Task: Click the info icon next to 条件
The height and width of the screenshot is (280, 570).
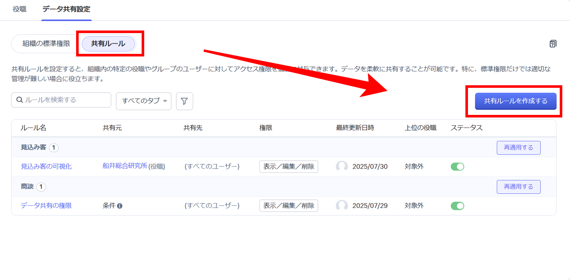Action: tap(120, 206)
